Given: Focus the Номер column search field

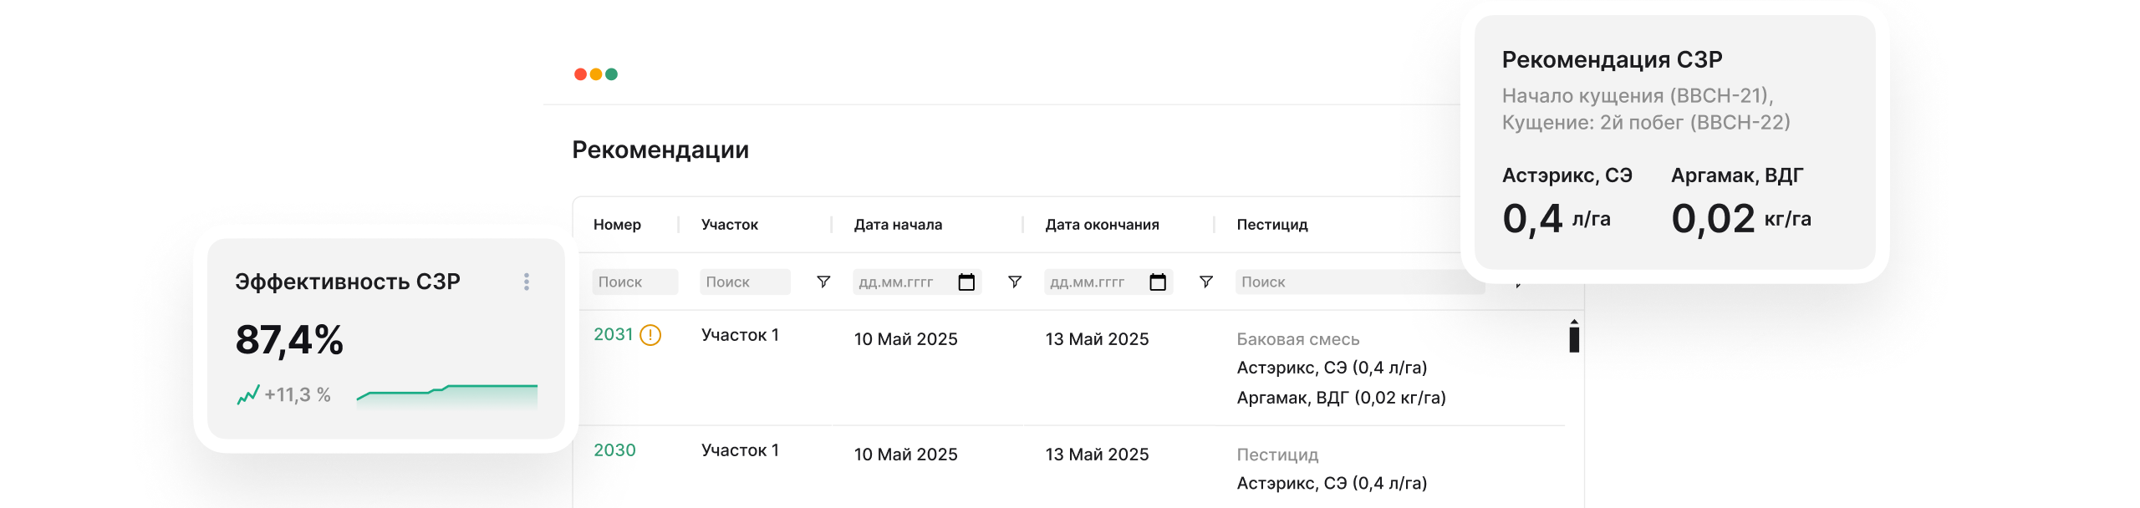Looking at the screenshot, I should (x=634, y=282).
